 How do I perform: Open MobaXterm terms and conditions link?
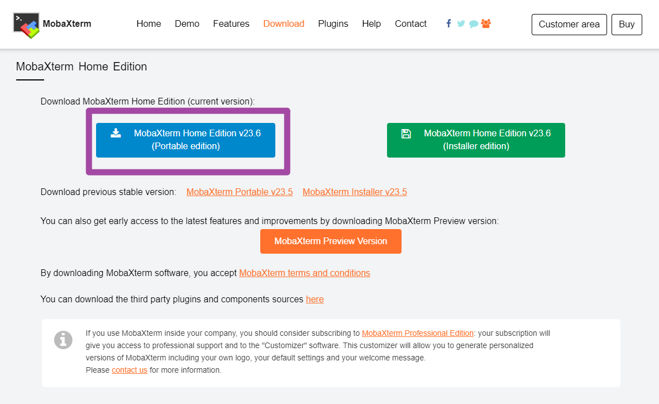coord(304,273)
